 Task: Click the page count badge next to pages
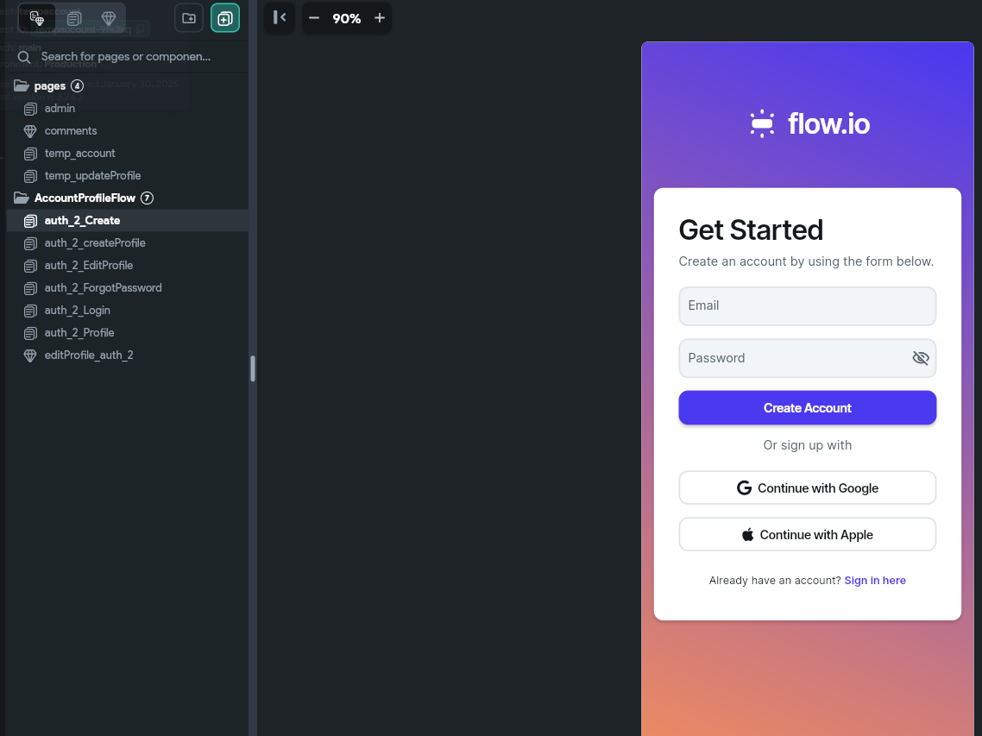[77, 85]
